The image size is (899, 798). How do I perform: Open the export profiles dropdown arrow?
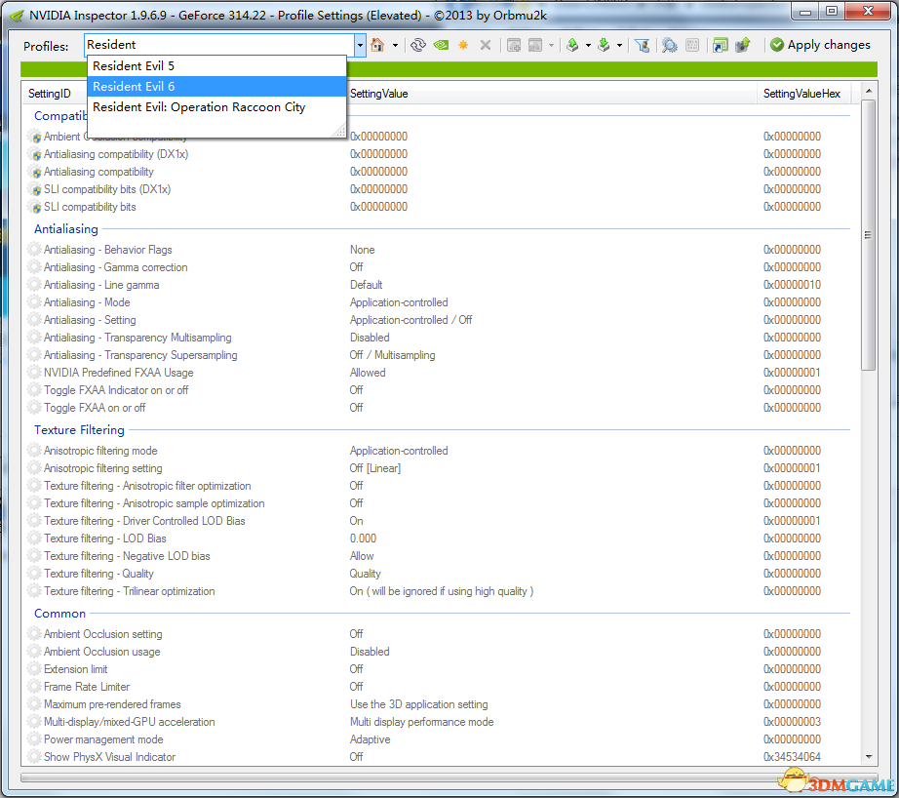[x=588, y=45]
